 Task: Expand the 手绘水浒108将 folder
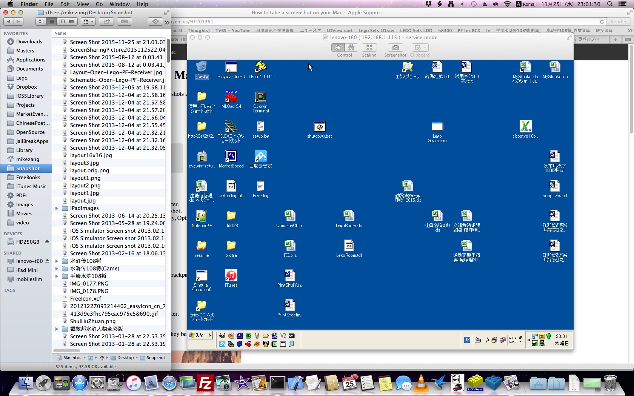tap(57, 276)
